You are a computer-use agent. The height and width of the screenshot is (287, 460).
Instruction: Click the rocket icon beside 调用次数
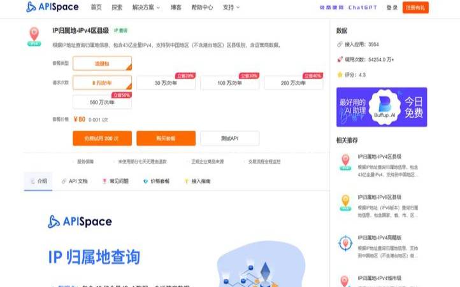click(x=340, y=60)
